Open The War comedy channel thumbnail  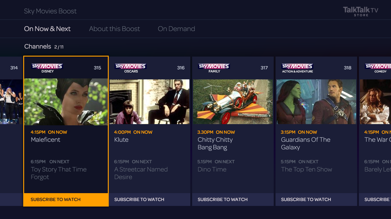375,102
